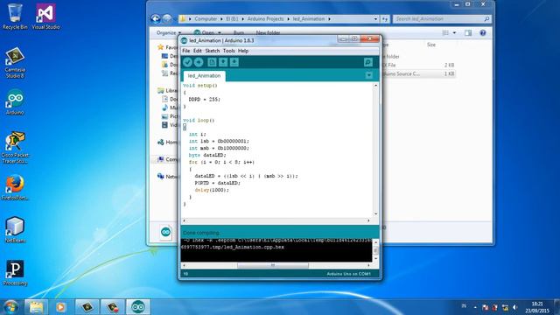Click the File Explorer taskbar icon
This screenshot has width=560, height=315.
(x=36, y=307)
